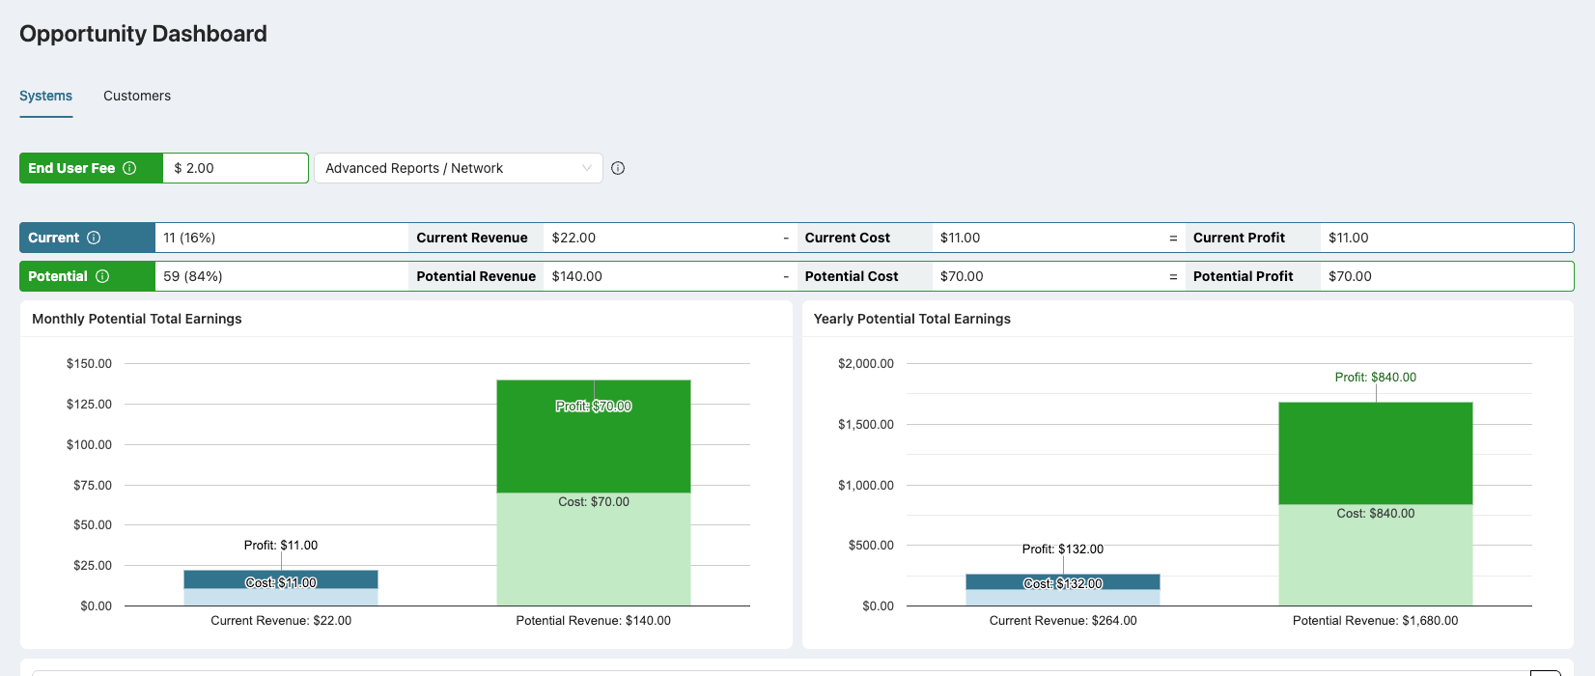Click the End User Fee amount field
Screen dimensions: 1595x676
click(x=236, y=168)
